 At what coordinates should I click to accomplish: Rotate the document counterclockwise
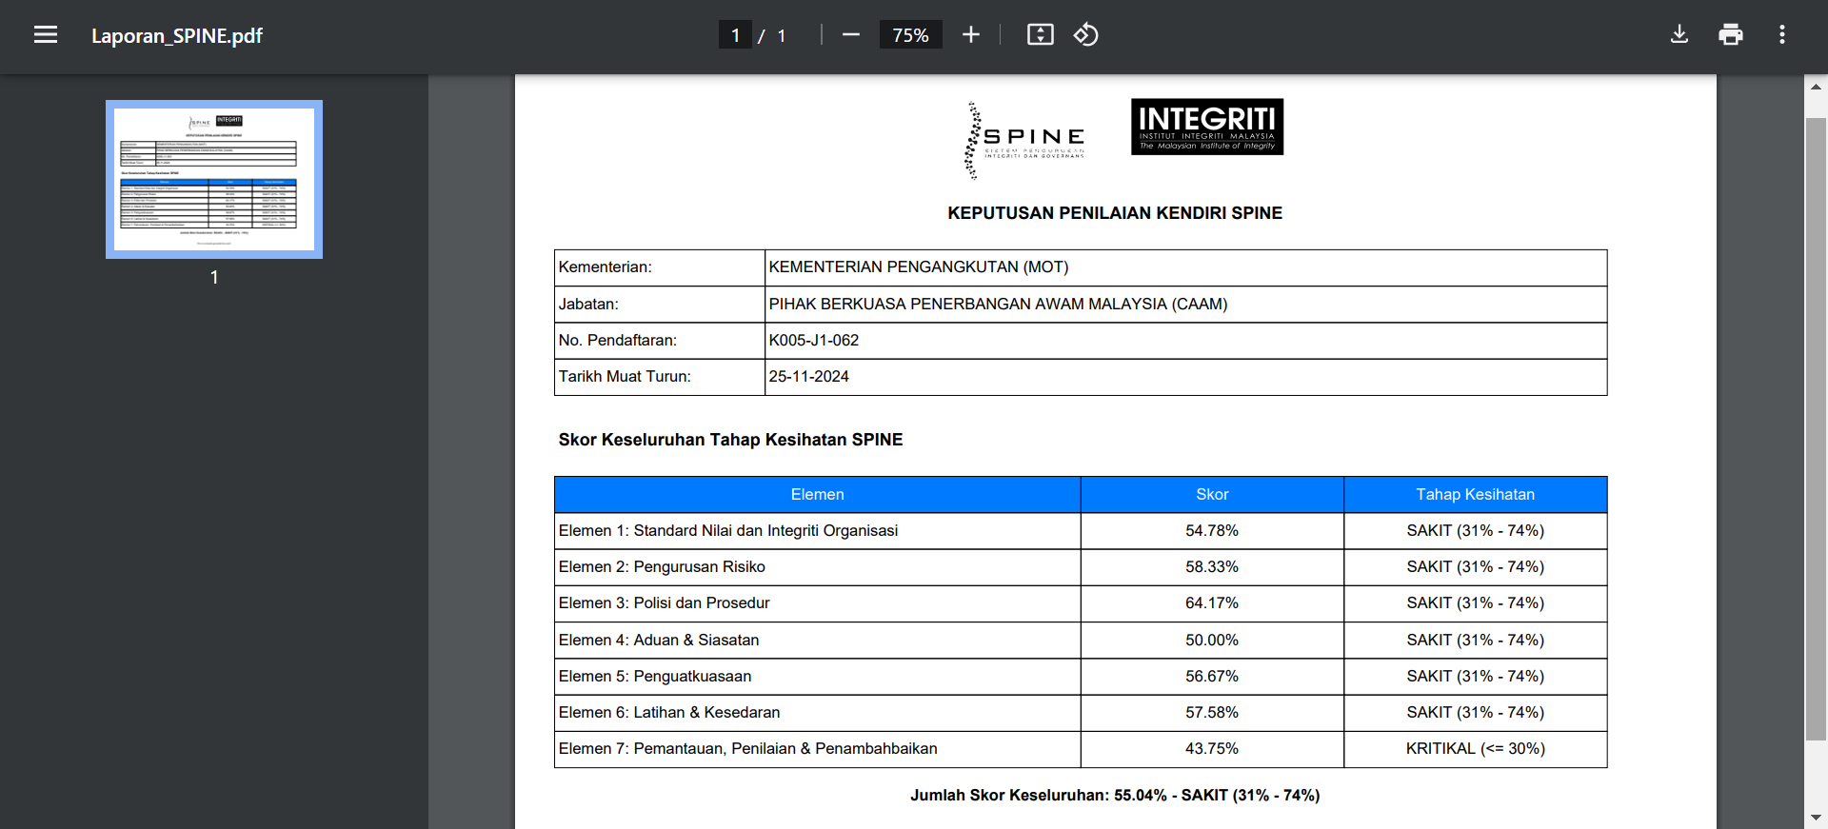[1086, 35]
